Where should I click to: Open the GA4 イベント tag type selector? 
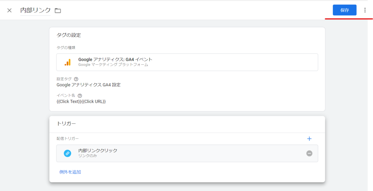click(187, 62)
